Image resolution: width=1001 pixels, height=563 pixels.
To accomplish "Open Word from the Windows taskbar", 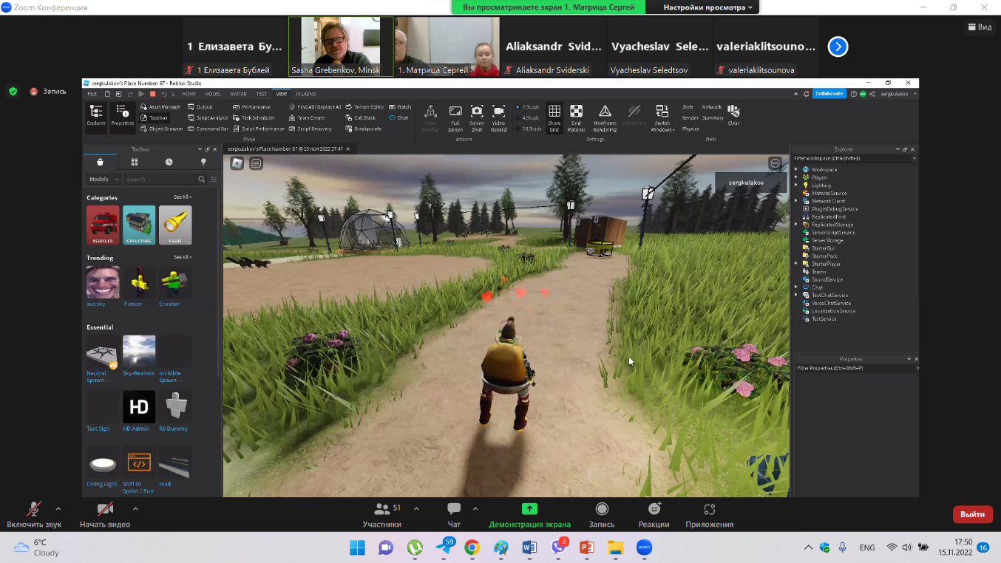I will click(529, 547).
